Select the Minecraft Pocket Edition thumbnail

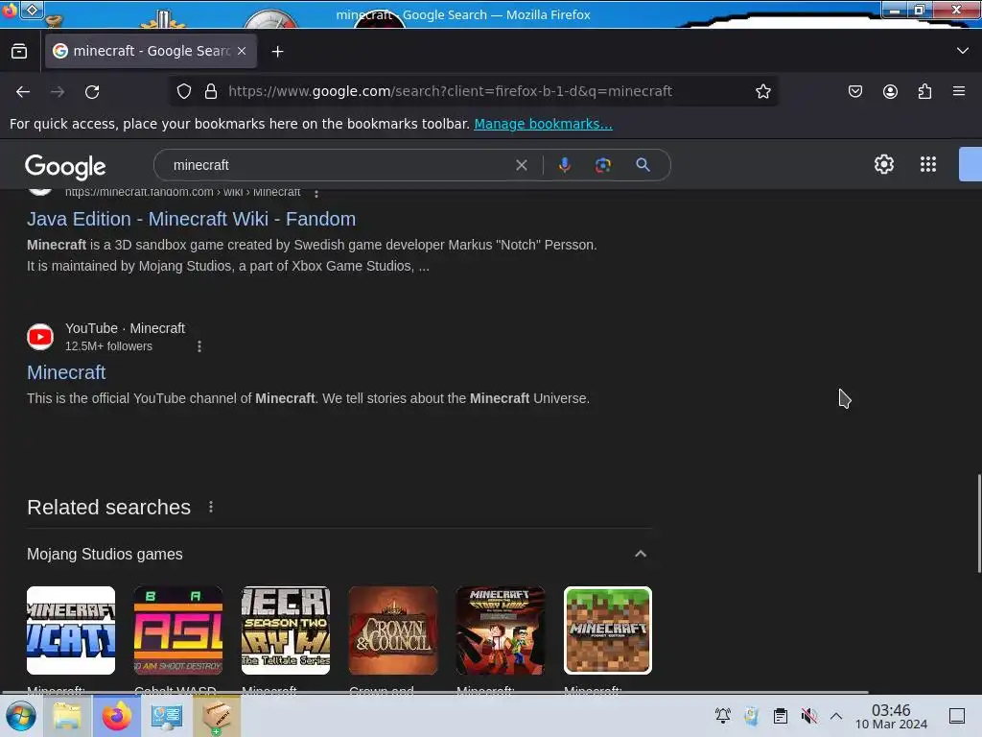tap(607, 630)
